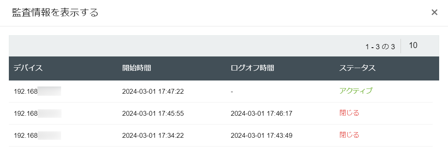Click start time 2024-03-01 17:34:22
448x167 pixels.
coord(153,135)
